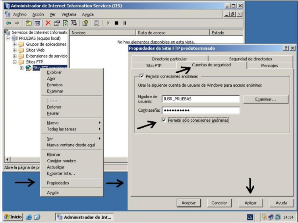Click the Start item play icon
This screenshot has width=298, height=223.
coord(108,23)
